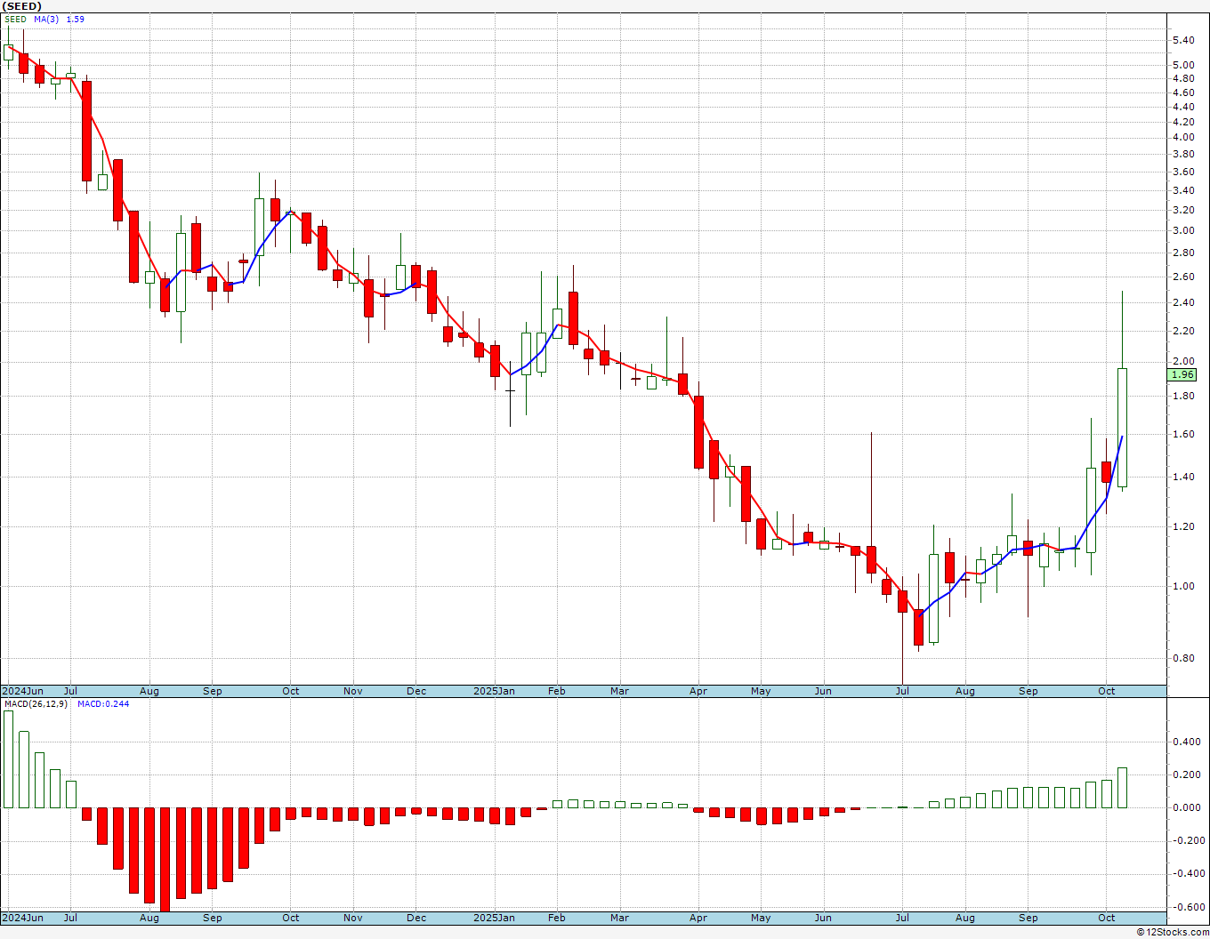The width and height of the screenshot is (1210, 939).
Task: Click 2024Jun on the MACD panel time axis
Action: point(22,918)
